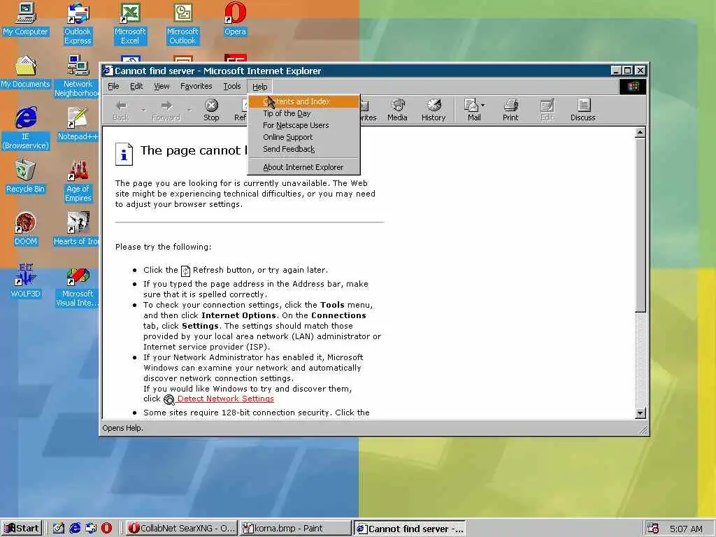Select the WOLF3D desktop icon
Viewport: 716px width, 537px height.
tap(25, 282)
